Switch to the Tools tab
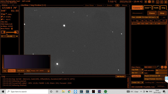168x94 pixels. pos(156,8)
